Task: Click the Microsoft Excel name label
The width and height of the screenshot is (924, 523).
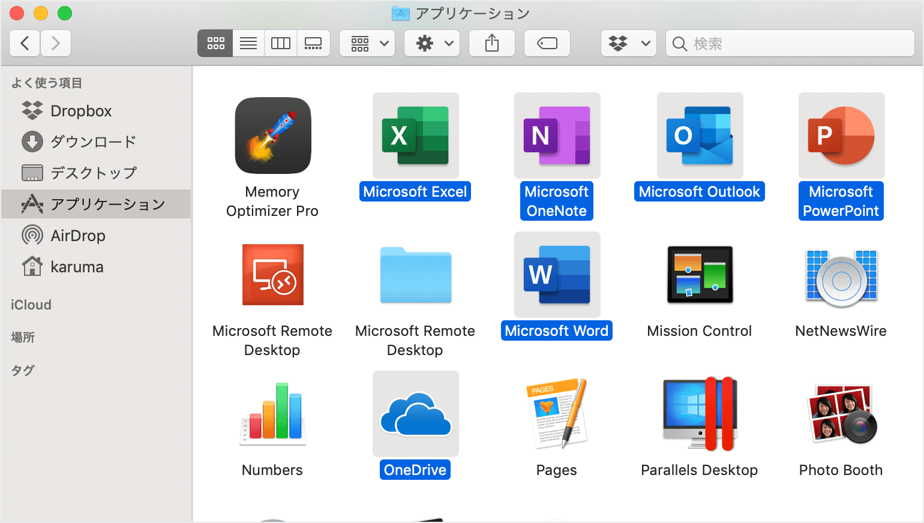Action: (x=415, y=192)
